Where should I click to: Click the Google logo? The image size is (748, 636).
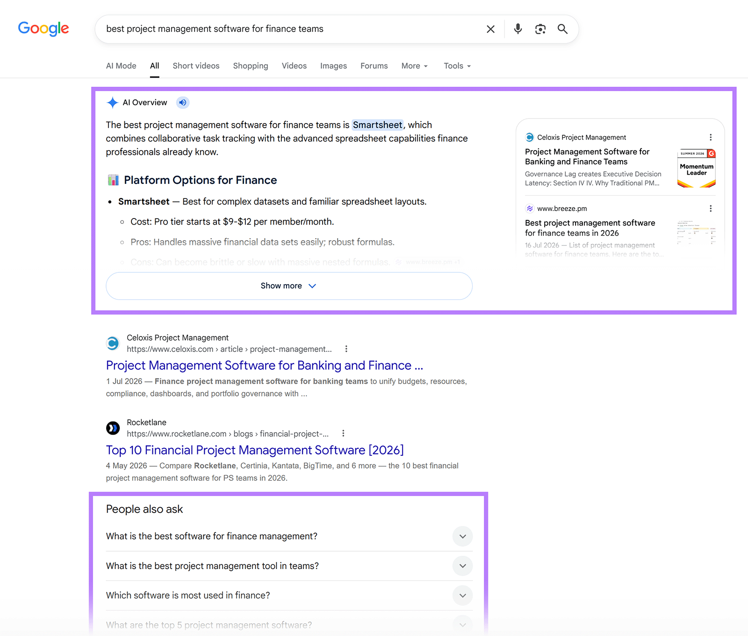[43, 29]
